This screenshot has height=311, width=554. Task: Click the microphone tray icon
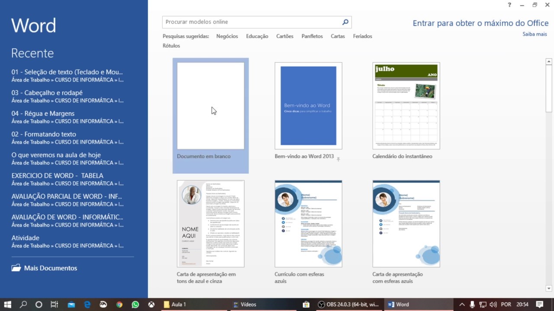pyautogui.click(x=472, y=305)
